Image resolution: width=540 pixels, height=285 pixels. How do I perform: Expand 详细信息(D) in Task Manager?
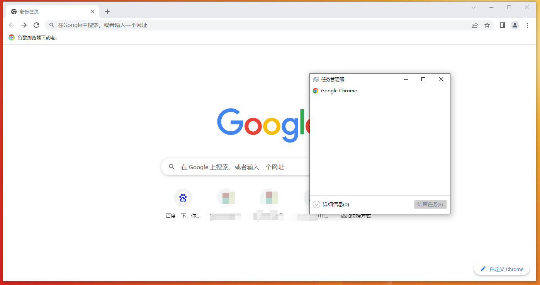(x=331, y=204)
